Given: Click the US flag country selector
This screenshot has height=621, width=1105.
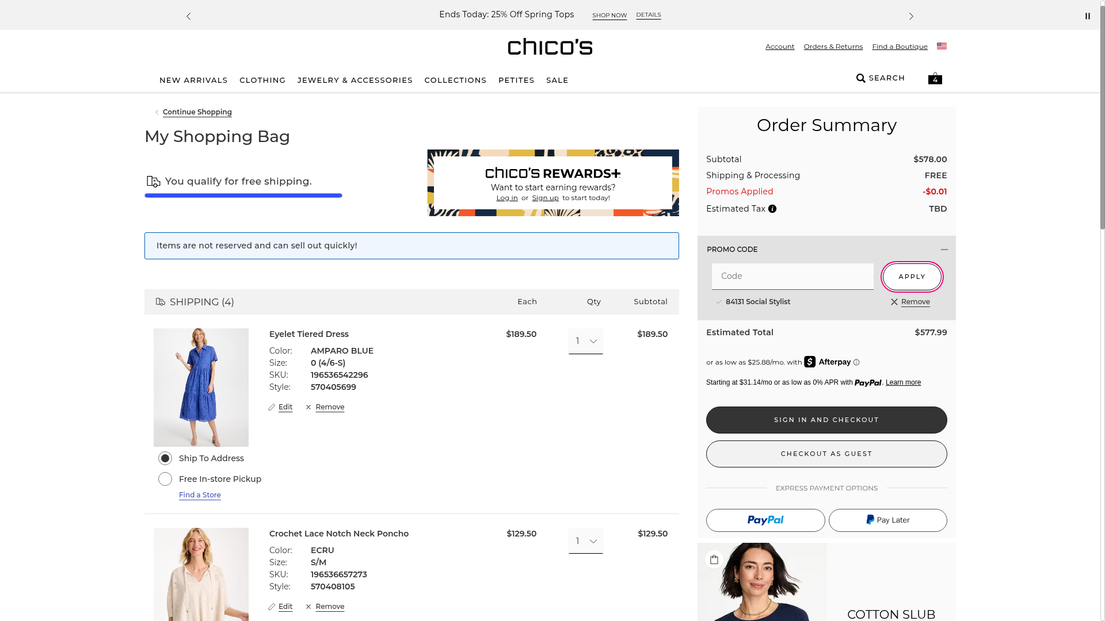Looking at the screenshot, I should click(942, 46).
